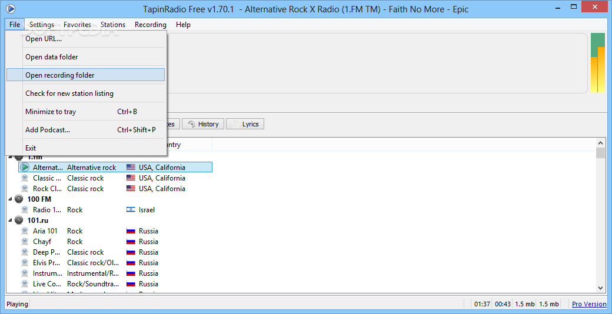Select Exit in the File menu
This screenshot has height=314, width=612.
86,148
